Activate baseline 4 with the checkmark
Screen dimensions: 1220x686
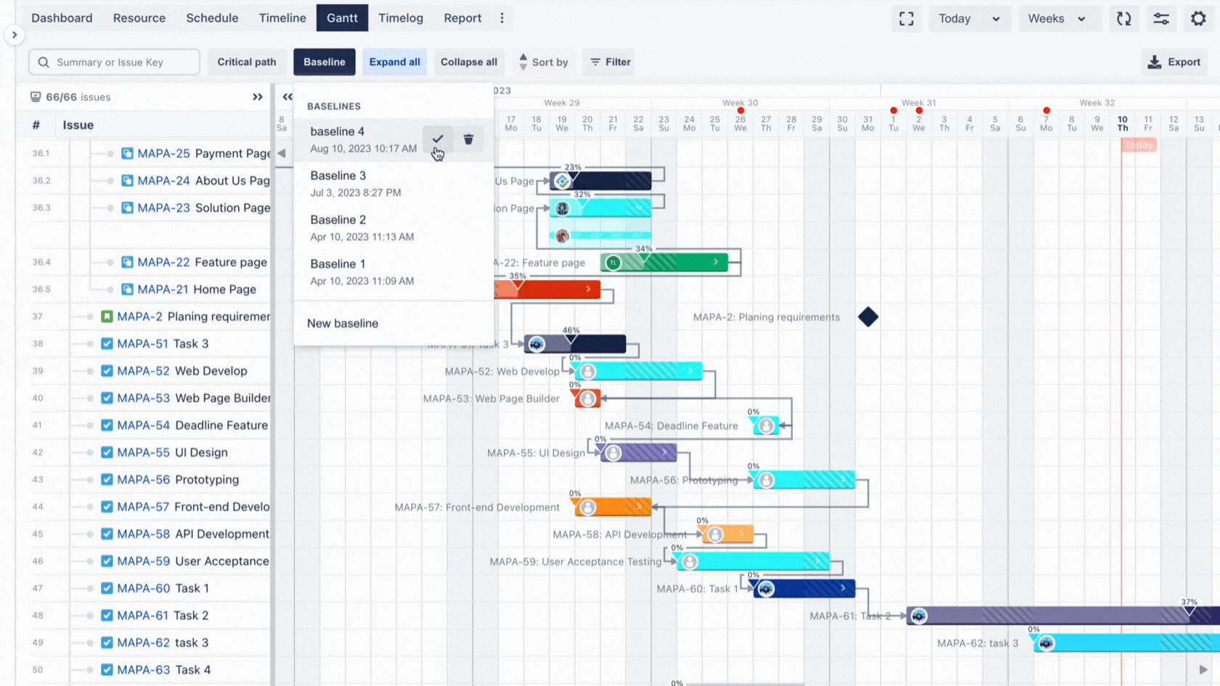437,139
